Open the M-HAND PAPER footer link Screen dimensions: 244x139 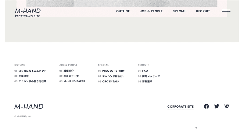[x=72, y=81]
